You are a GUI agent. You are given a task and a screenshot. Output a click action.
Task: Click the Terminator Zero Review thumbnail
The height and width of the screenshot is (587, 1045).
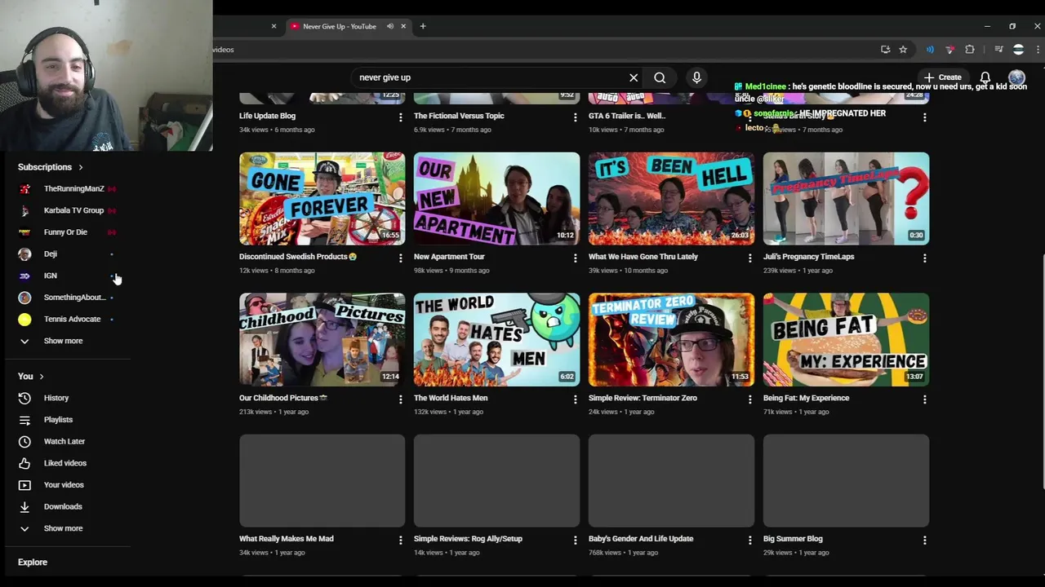tap(671, 339)
